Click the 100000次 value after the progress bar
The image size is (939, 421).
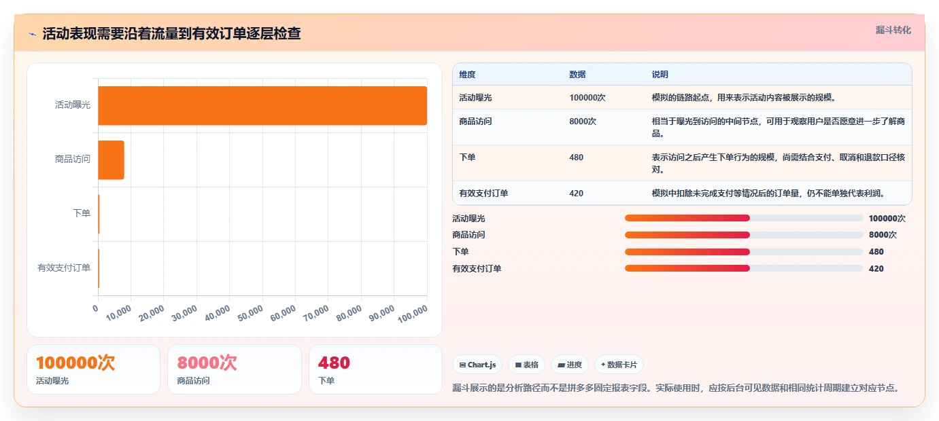coord(887,219)
